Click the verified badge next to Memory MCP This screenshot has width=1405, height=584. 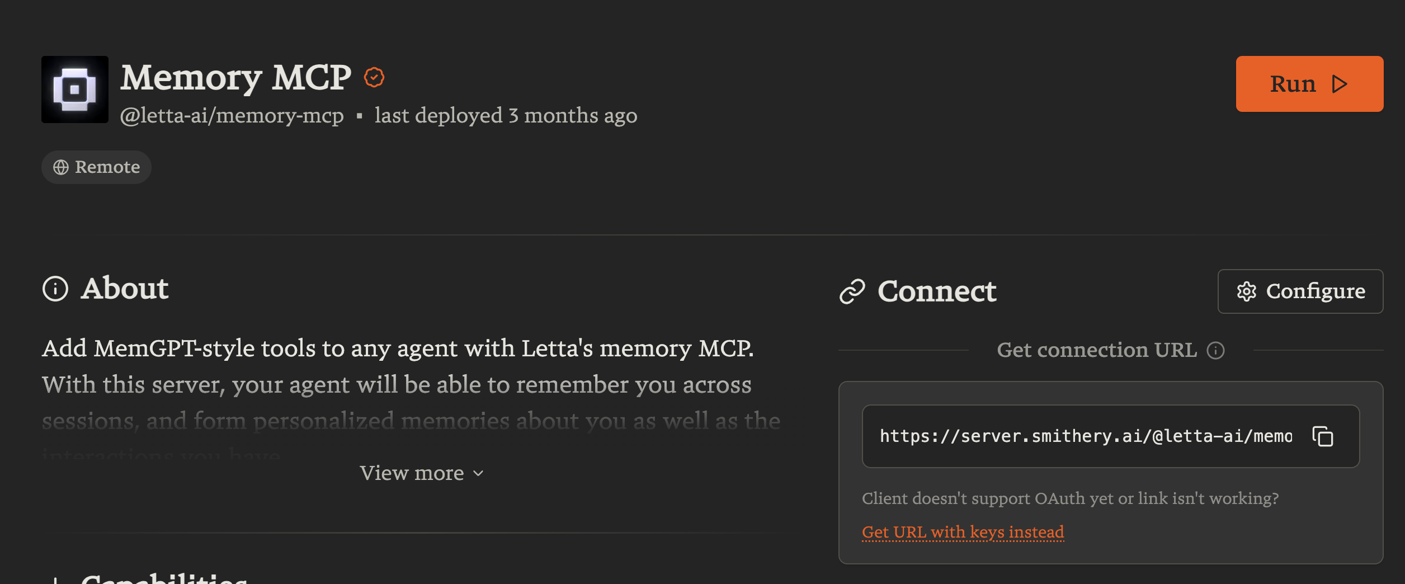(x=375, y=77)
